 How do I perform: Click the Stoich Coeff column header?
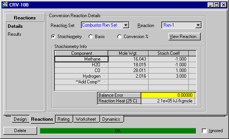coord(168,53)
